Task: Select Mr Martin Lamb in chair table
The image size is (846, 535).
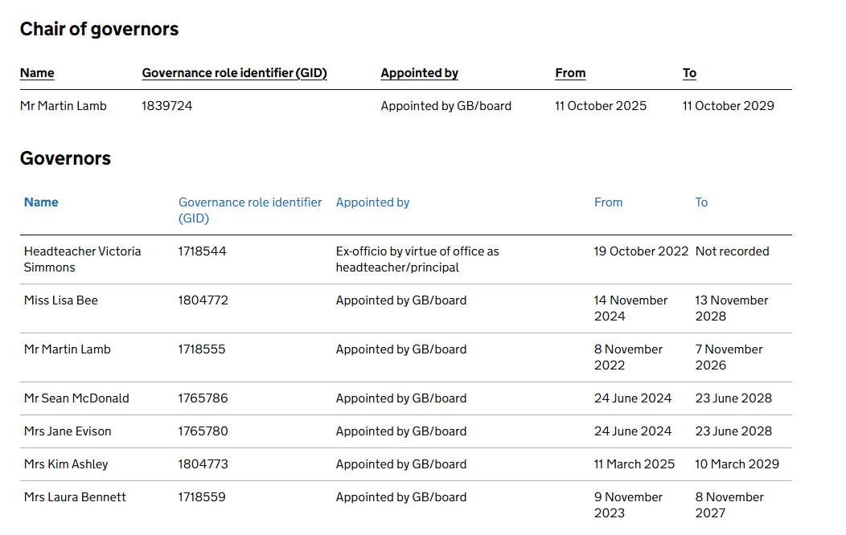Action: 64,106
